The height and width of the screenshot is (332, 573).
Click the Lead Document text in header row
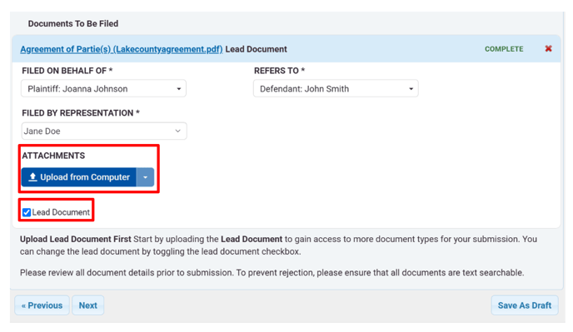click(256, 49)
